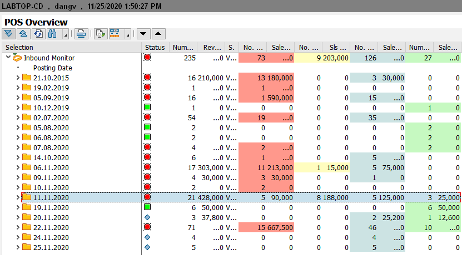Click green status square for 19.11.2020
This screenshot has height=255, width=462.
[x=147, y=207]
